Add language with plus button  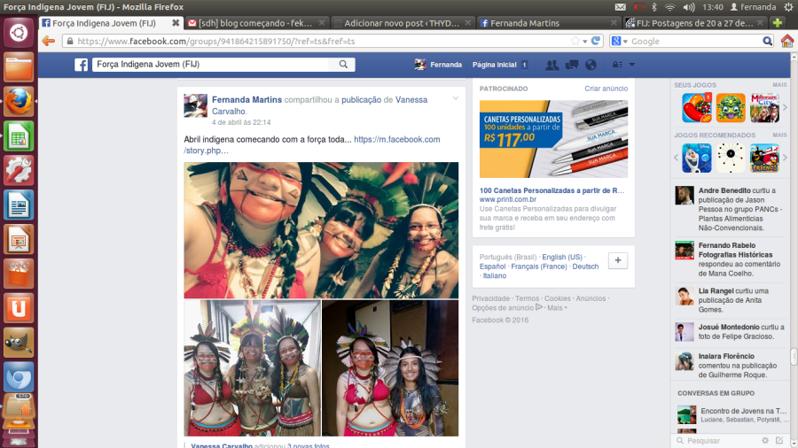click(x=618, y=260)
